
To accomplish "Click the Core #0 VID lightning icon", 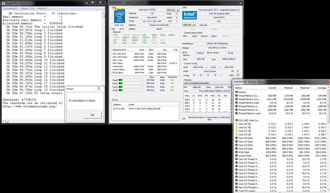I will tap(236, 124).
